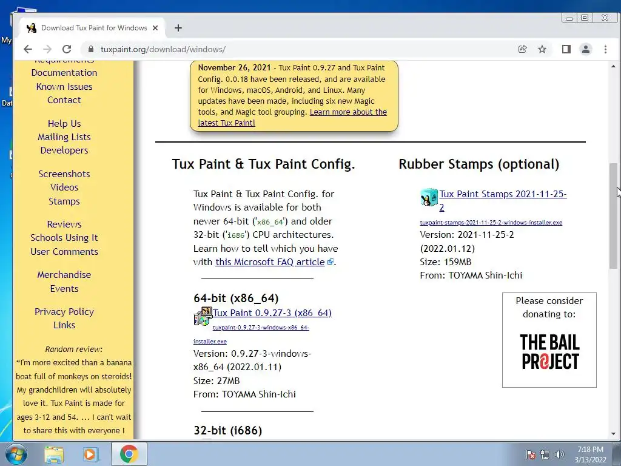Click the Tux Paint Stamps installer icon

click(x=429, y=197)
